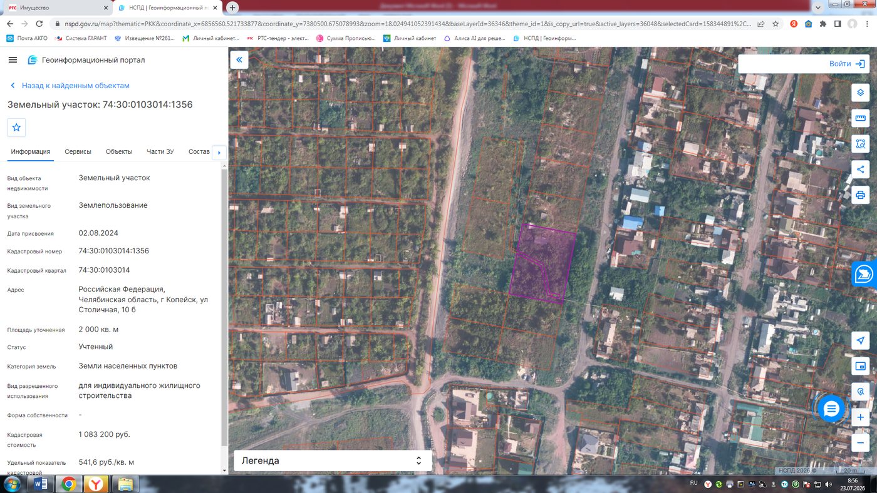The image size is (877, 493).
Task: Open the map layers panel icon
Action: pos(860,93)
